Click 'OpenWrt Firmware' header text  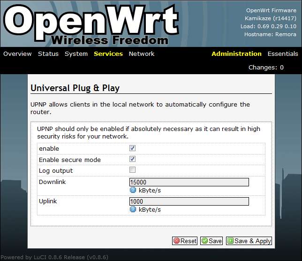click(x=271, y=10)
